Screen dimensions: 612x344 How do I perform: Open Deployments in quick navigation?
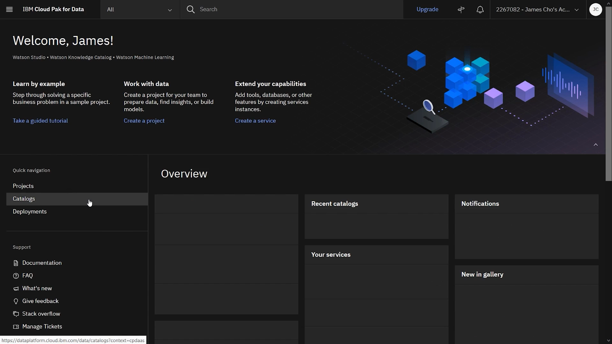coord(77,211)
